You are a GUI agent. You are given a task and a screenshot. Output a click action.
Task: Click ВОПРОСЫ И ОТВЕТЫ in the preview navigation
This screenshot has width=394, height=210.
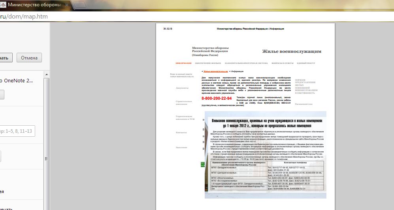tap(282, 63)
